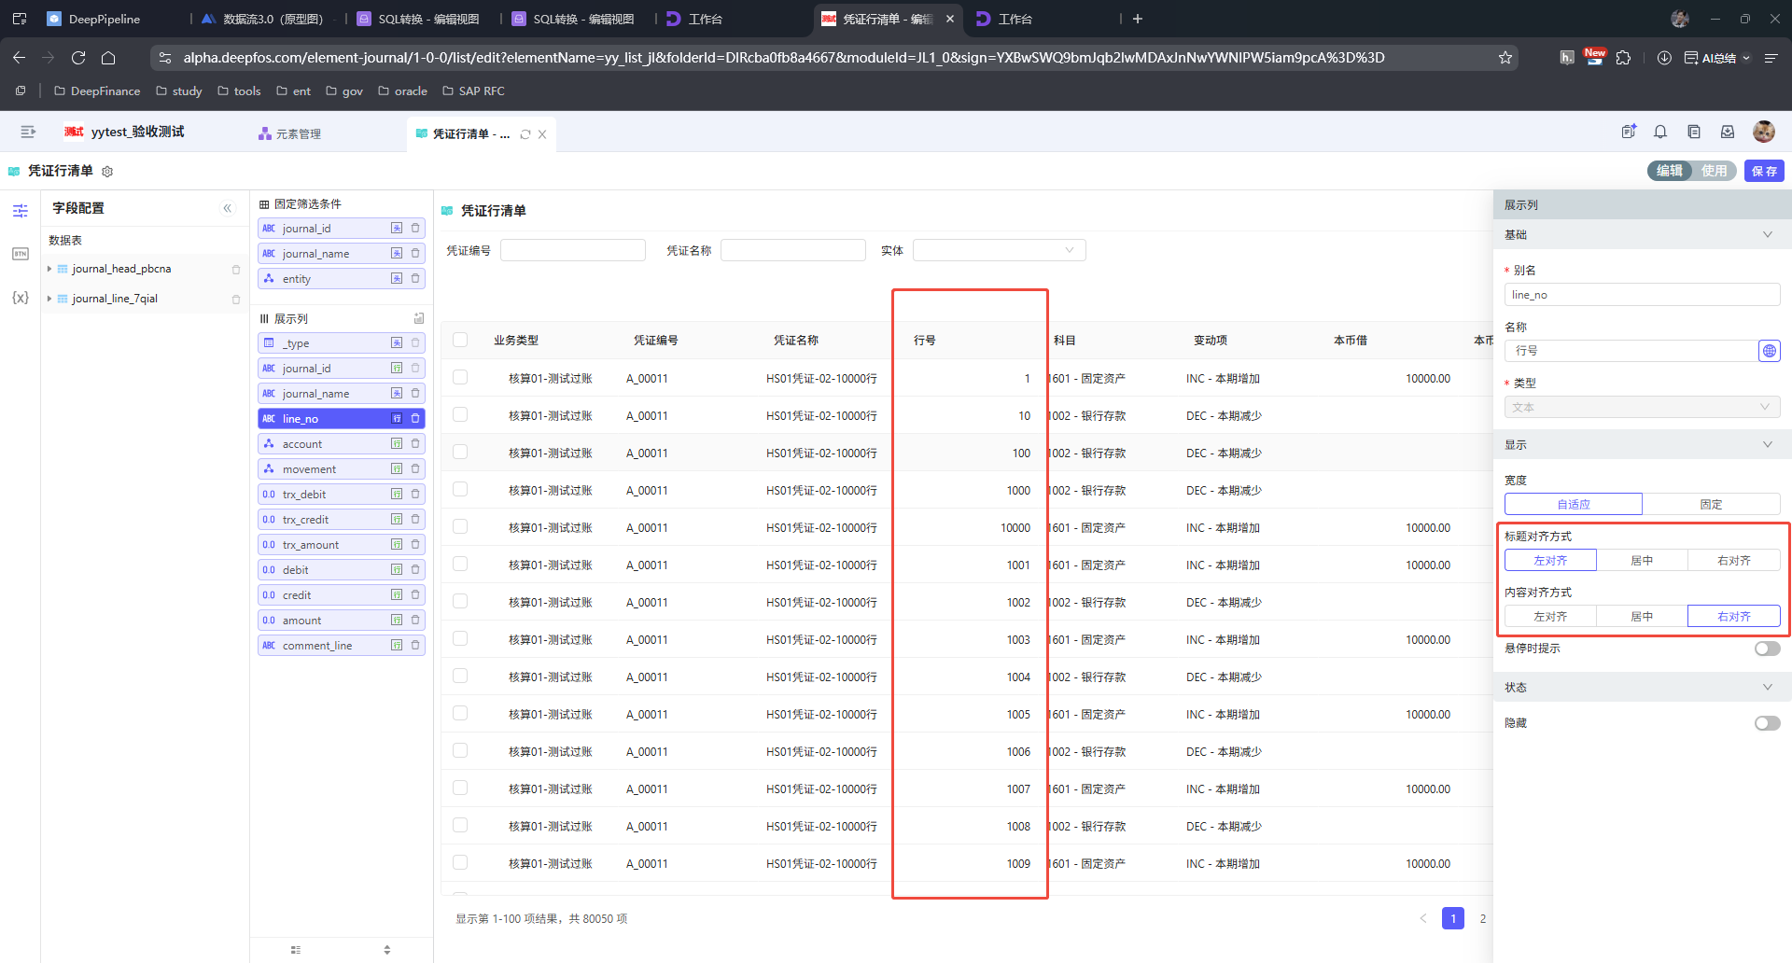Collapse the 显示 section
Image resolution: width=1792 pixels, height=963 pixels.
[x=1767, y=445]
